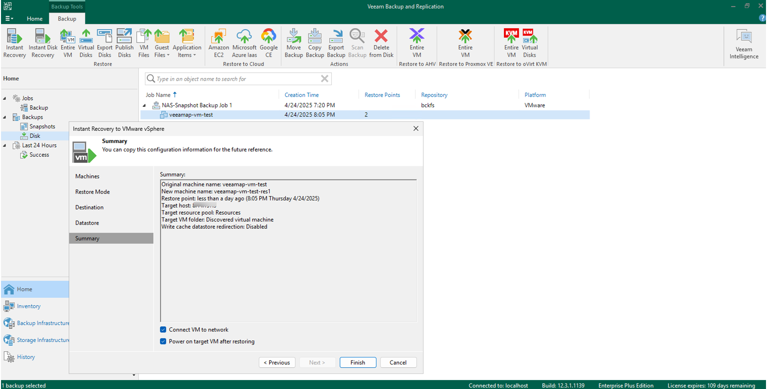Viewport: 767px width, 389px height.
Task: Open the Guest Files dropdown
Action: pos(162,43)
